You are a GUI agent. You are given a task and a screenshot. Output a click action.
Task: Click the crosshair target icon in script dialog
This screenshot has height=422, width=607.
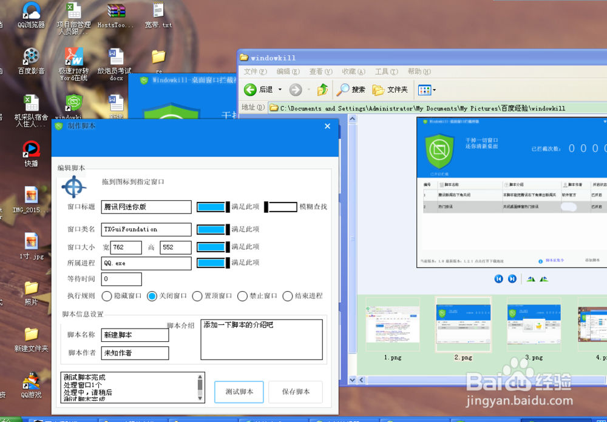[x=73, y=187]
